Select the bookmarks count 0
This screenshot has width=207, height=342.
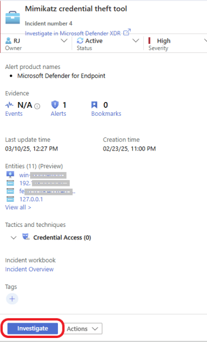tap(106, 105)
